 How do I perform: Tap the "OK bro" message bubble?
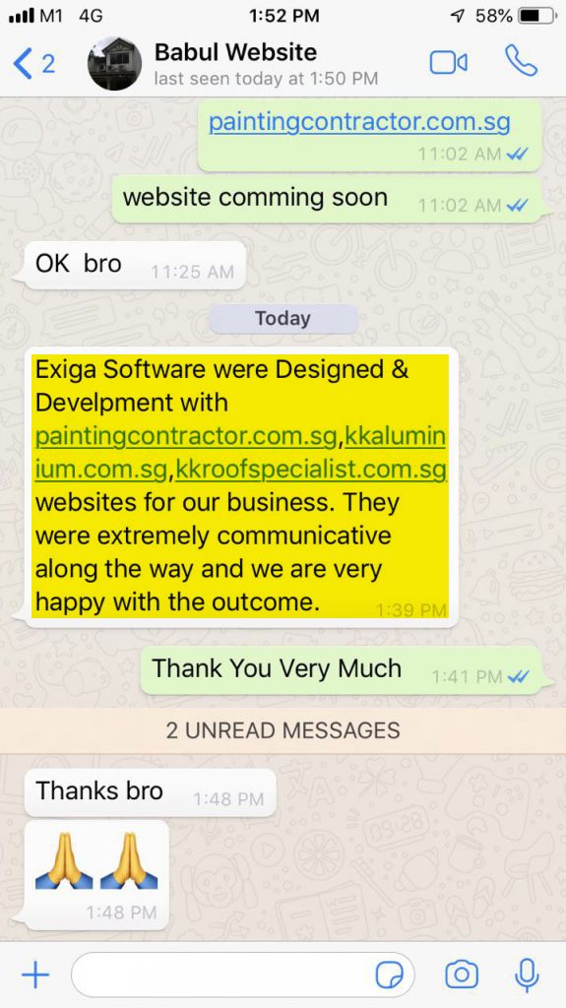(135, 265)
